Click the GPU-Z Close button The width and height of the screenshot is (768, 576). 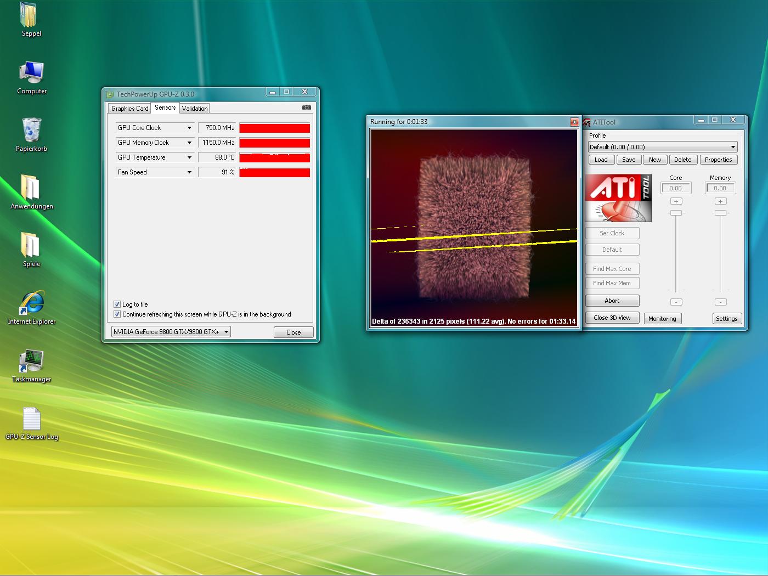coord(293,332)
